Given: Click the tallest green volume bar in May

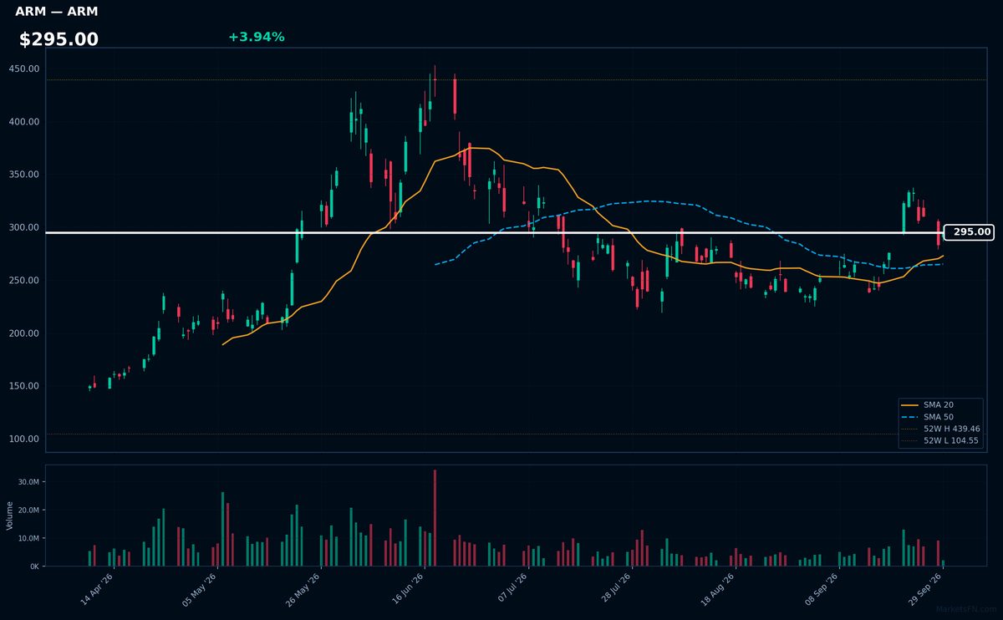Looking at the screenshot, I should coord(222,529).
